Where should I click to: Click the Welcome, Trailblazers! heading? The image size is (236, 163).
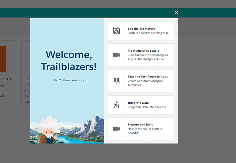(x=69, y=60)
